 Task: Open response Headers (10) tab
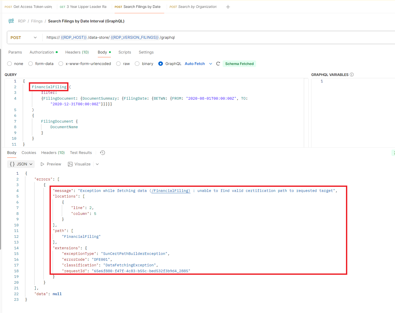53,153
